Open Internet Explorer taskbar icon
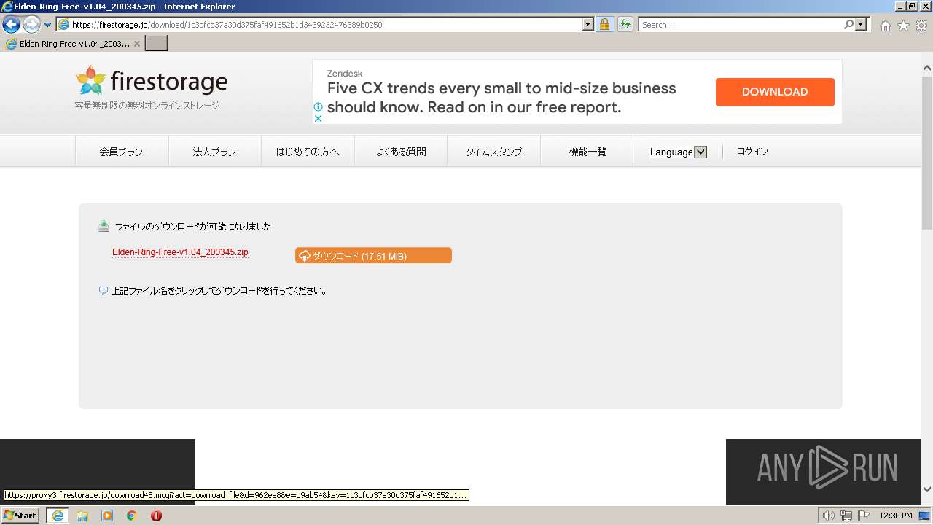 pos(57,516)
